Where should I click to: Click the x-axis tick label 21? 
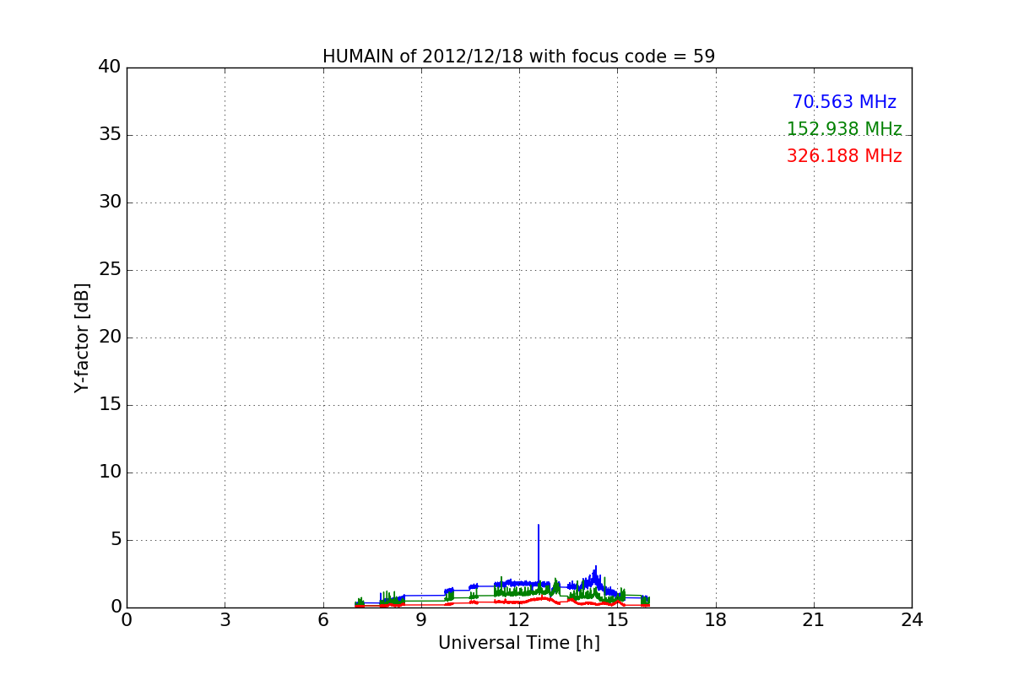(x=814, y=620)
